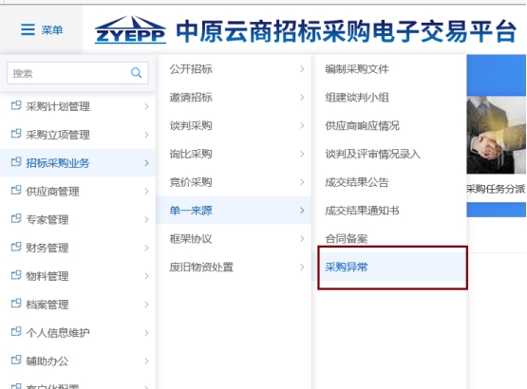Click the hamburger menu icon
Image resolution: width=527 pixels, height=389 pixels.
[x=28, y=29]
